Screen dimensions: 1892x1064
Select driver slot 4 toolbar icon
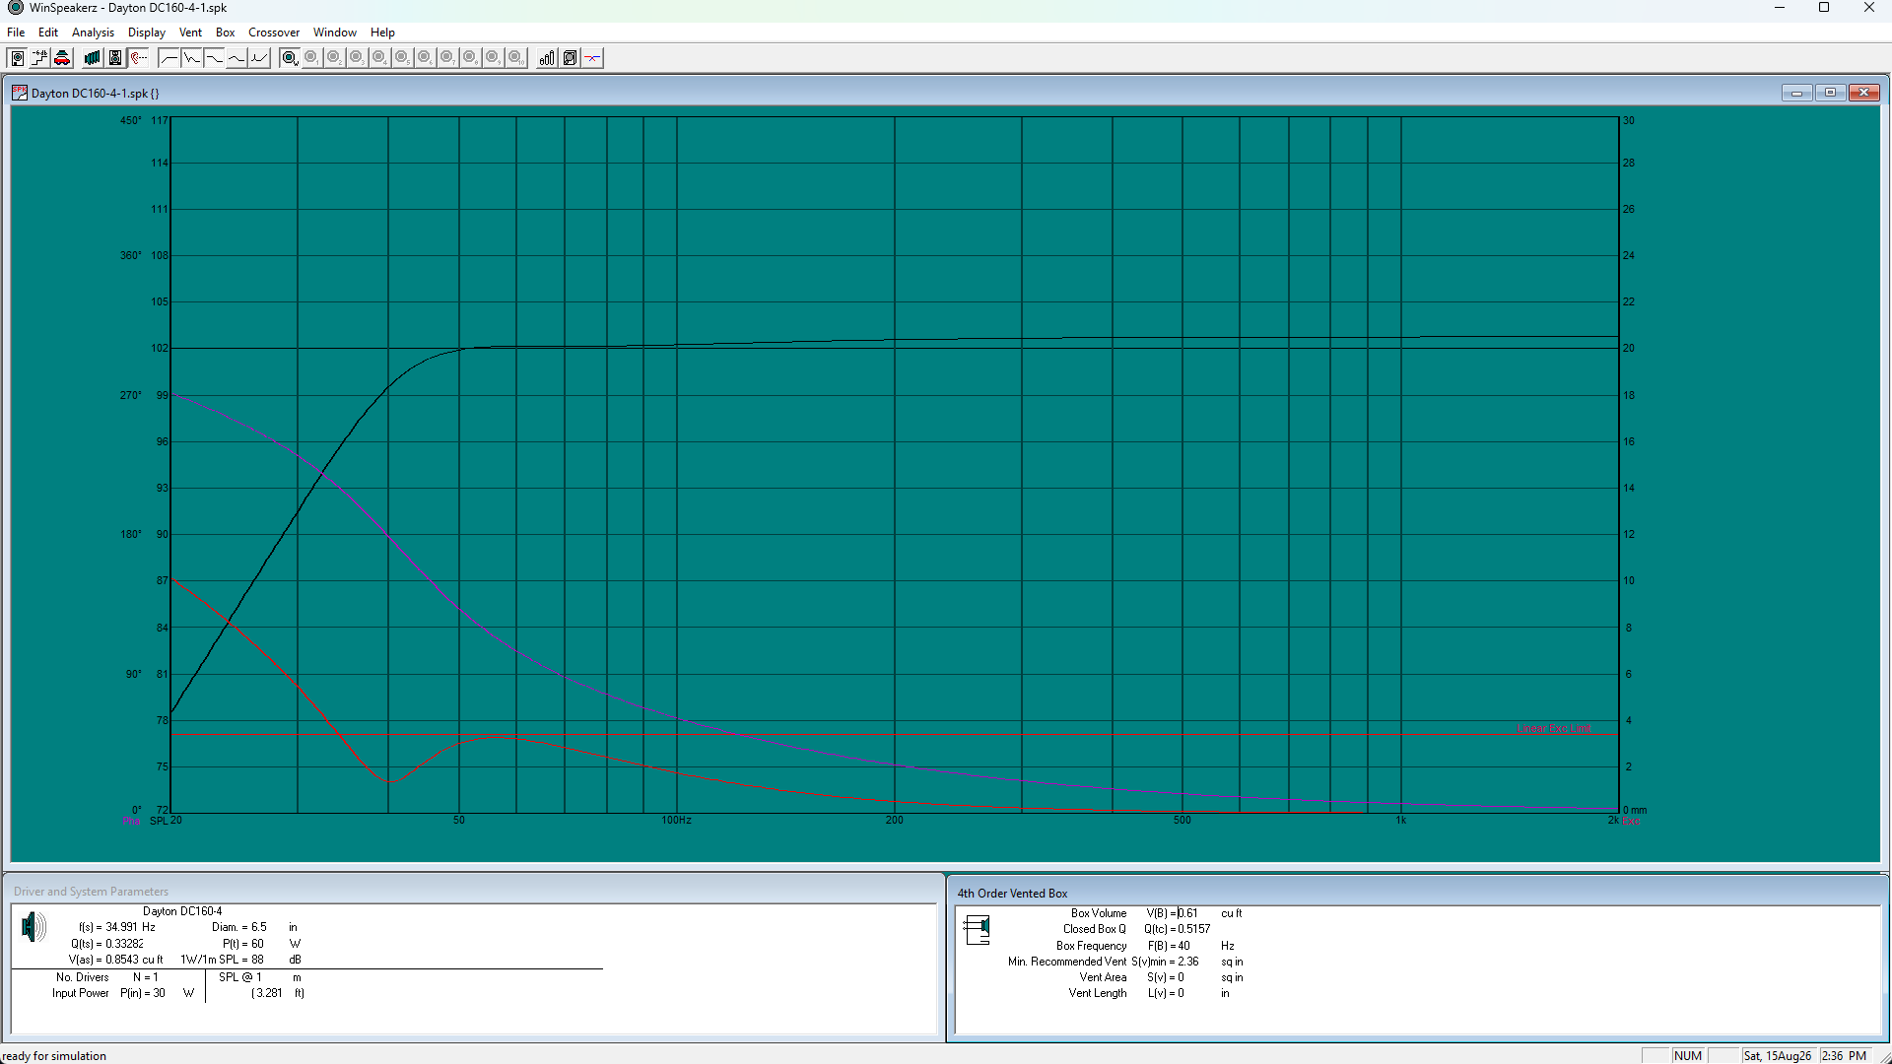(x=379, y=58)
